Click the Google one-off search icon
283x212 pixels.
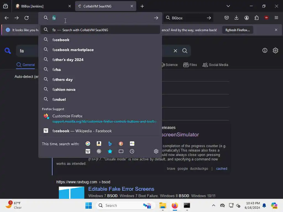(x=88, y=144)
